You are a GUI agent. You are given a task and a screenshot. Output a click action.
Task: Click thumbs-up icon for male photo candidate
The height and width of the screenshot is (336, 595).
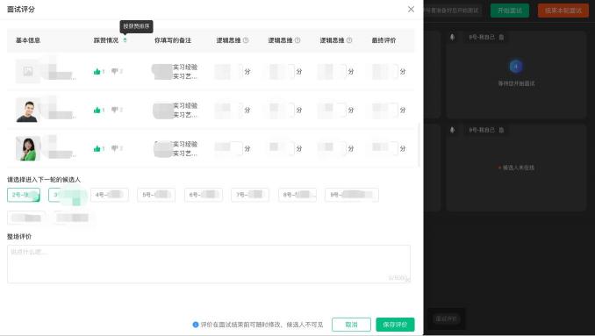[x=97, y=110]
